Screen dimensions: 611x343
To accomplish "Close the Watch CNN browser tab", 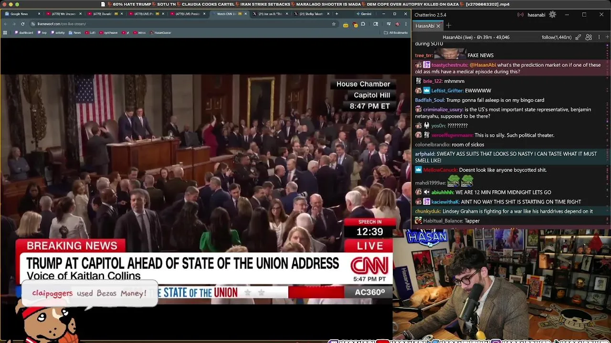I will pyautogui.click(x=246, y=14).
